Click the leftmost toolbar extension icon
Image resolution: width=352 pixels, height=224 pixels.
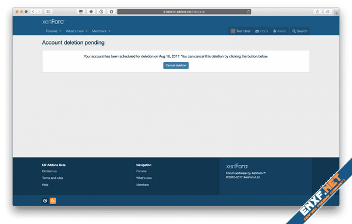coord(81,12)
